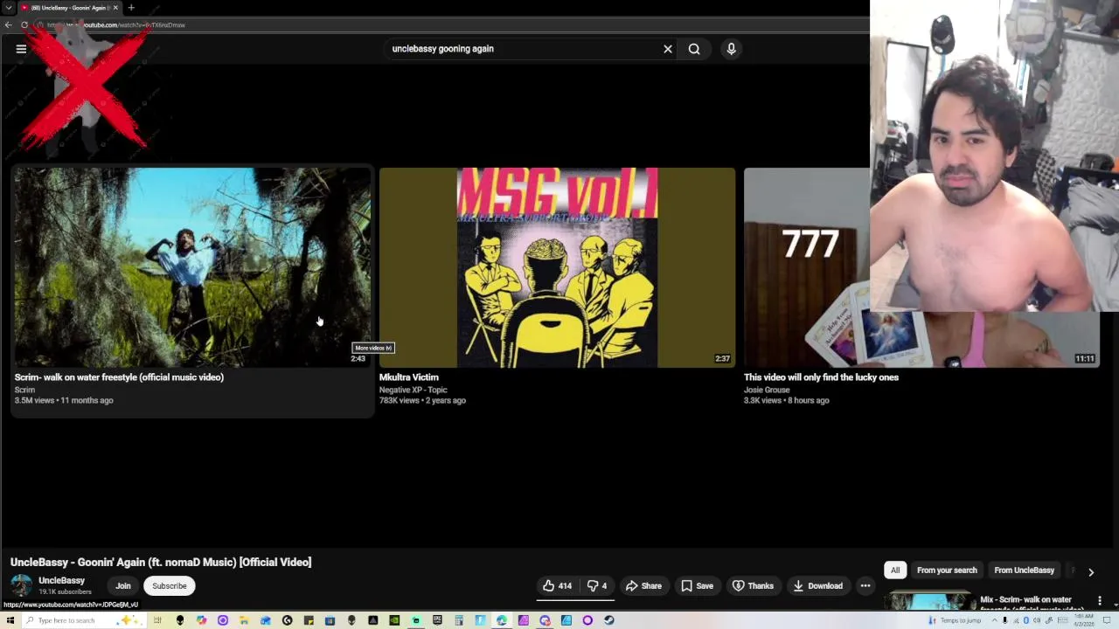The width and height of the screenshot is (1119, 629).
Task: Reload the page with refresh icon
Action: pyautogui.click(x=24, y=24)
